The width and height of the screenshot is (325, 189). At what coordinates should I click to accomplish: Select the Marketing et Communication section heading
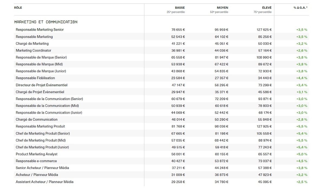[x=46, y=22]
